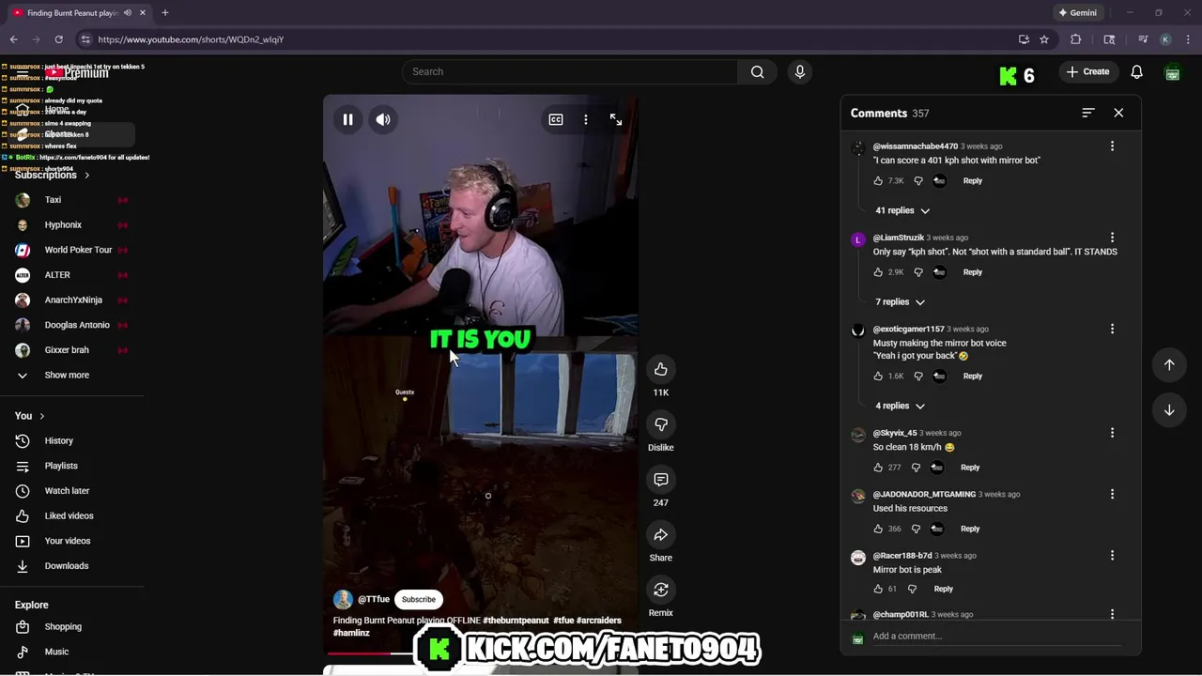Expand the 4 replies thread
1202x676 pixels.
pyautogui.click(x=900, y=406)
